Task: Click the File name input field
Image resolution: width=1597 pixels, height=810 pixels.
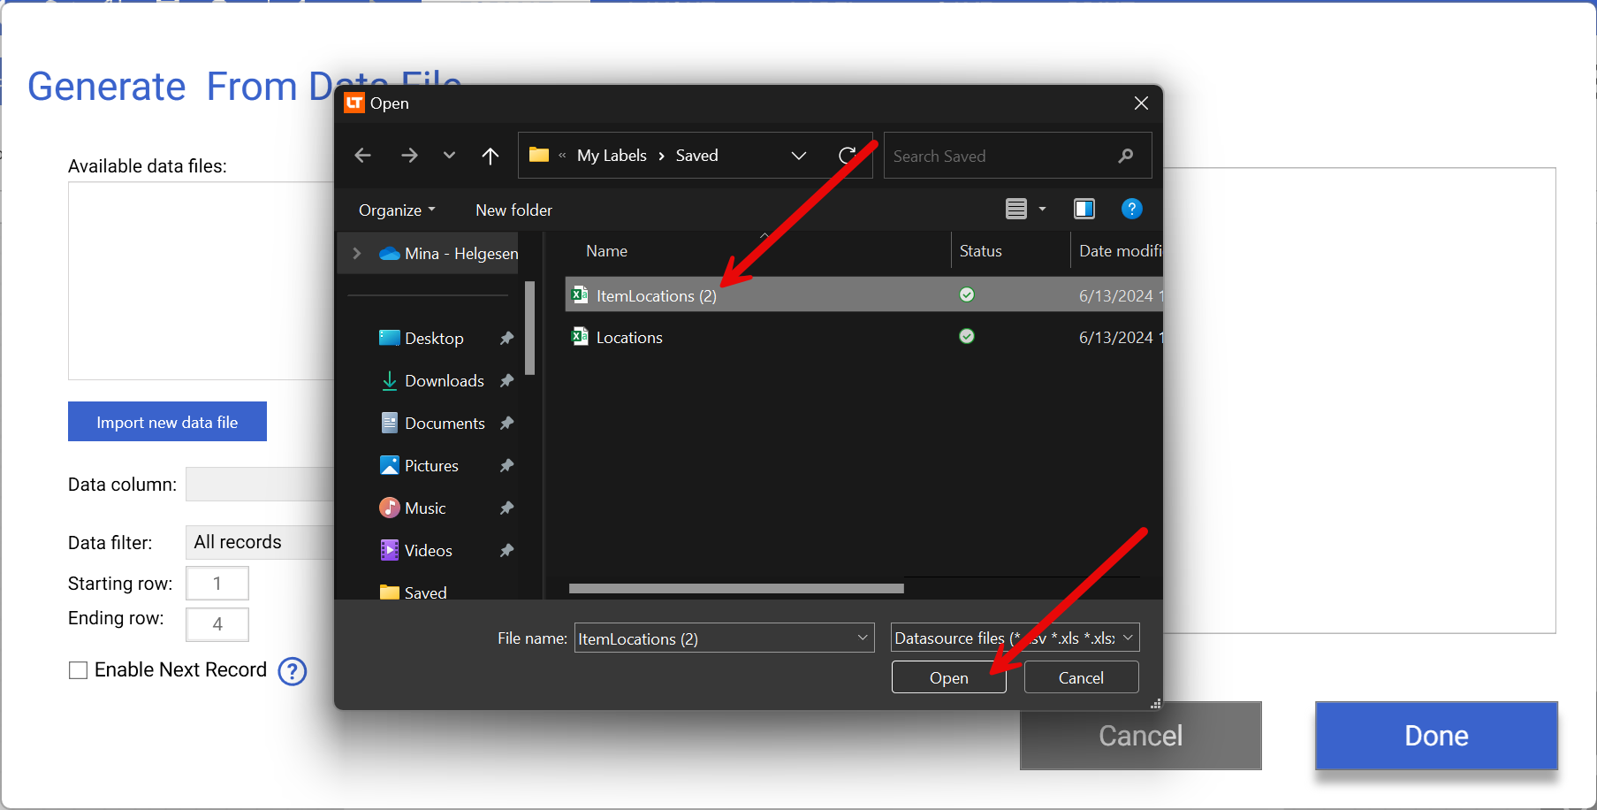Action: (x=714, y=638)
